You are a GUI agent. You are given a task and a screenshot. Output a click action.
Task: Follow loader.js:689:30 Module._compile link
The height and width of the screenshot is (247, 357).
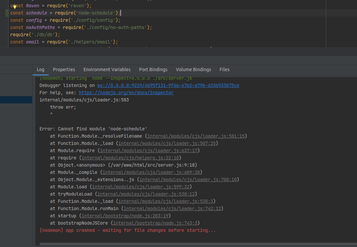pyautogui.click(x=151, y=173)
